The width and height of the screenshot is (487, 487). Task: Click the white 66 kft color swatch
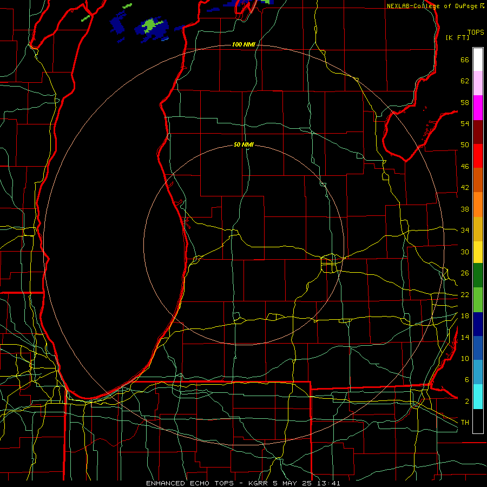(x=478, y=60)
